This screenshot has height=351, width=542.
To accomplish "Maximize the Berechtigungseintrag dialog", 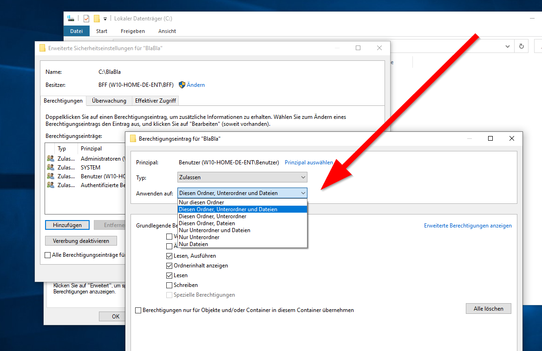I will [490, 138].
